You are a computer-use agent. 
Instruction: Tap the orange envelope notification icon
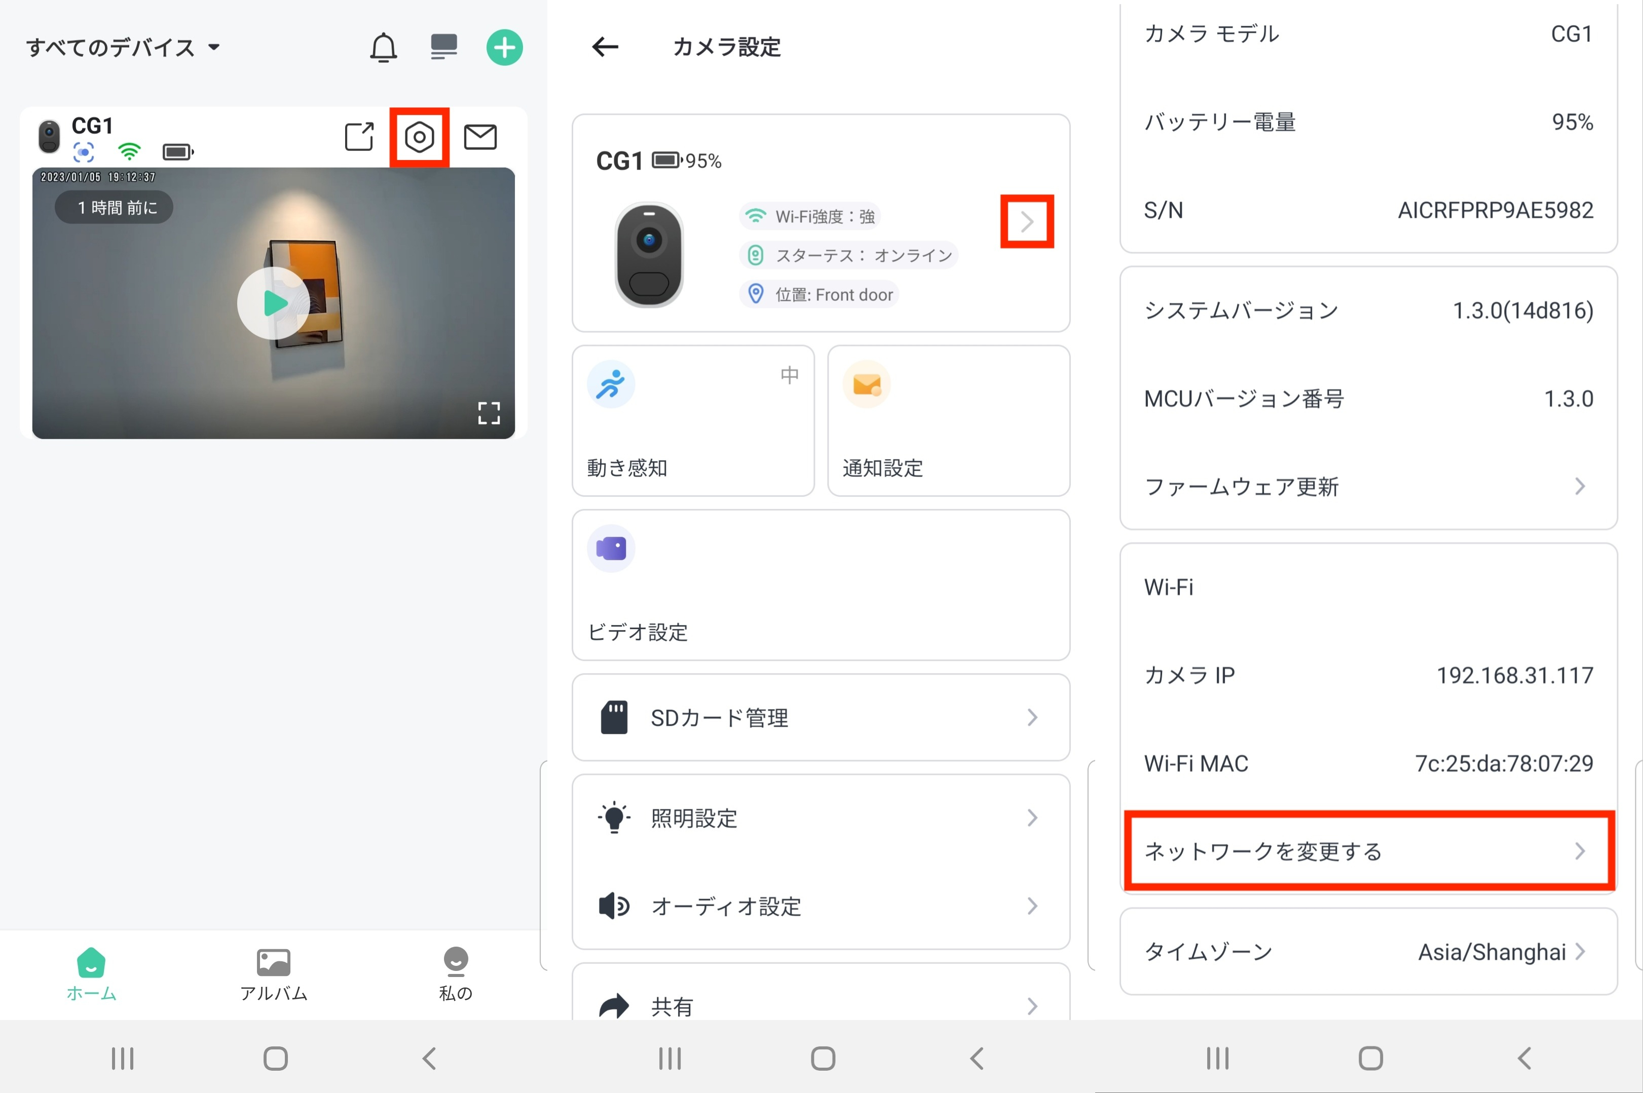point(867,384)
